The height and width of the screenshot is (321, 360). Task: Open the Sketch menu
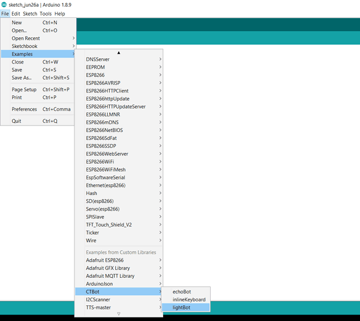(x=30, y=14)
